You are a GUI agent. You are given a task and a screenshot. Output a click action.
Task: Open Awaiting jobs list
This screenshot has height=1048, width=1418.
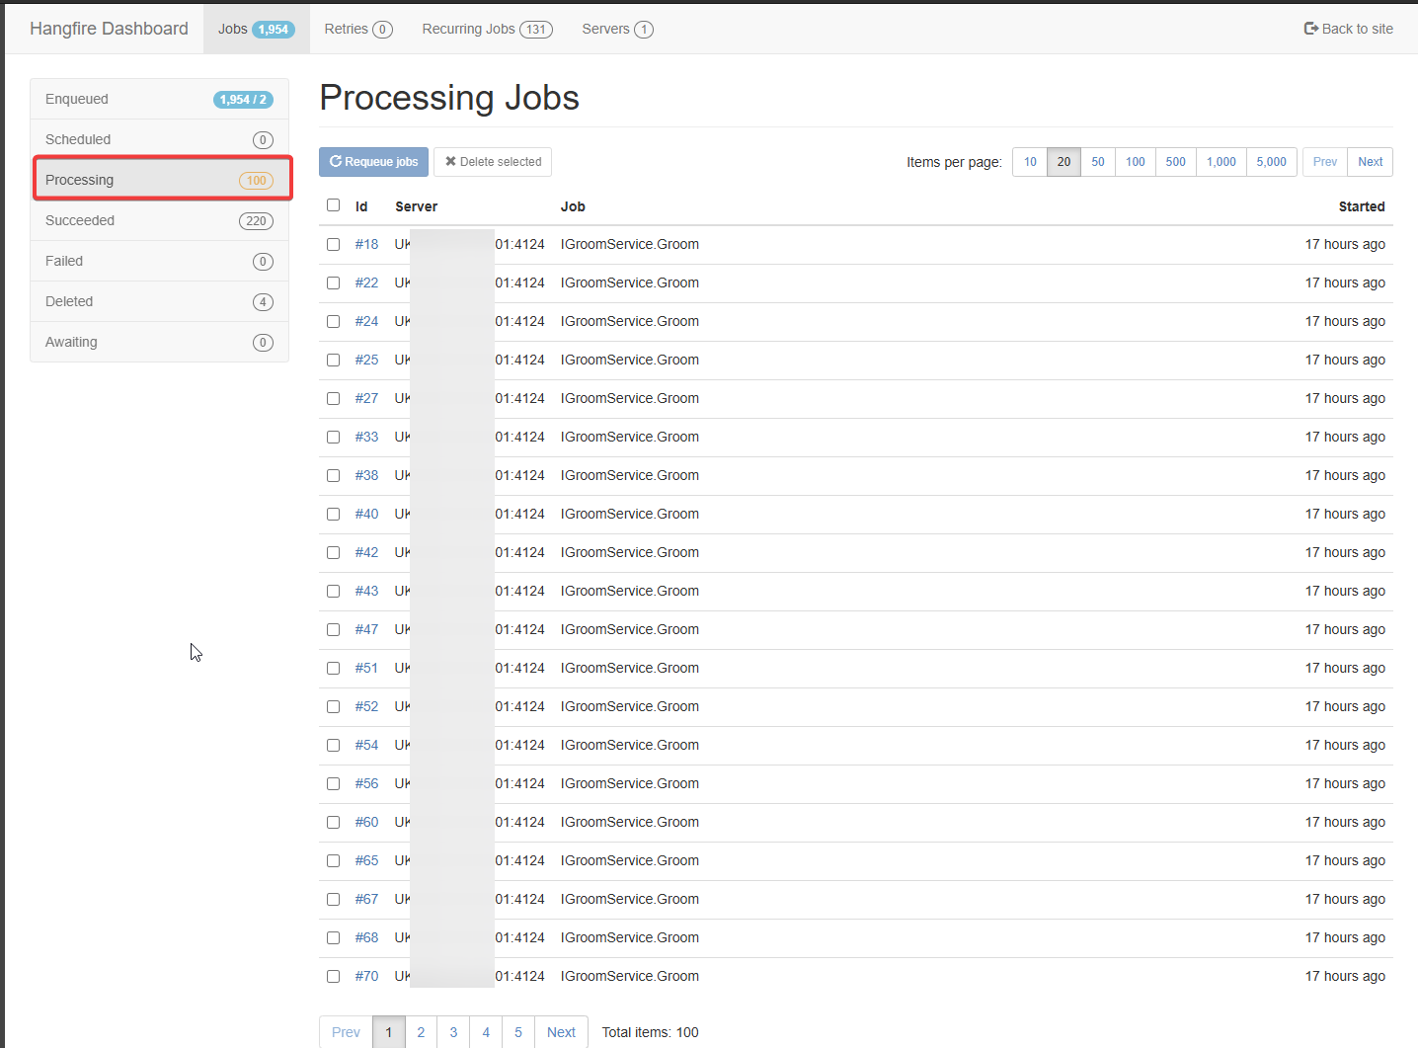coord(159,342)
